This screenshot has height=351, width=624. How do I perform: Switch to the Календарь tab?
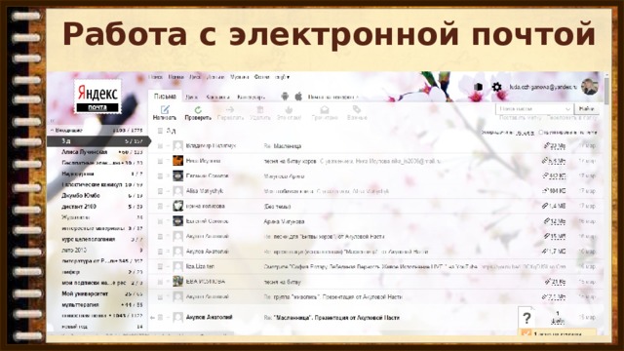[251, 97]
